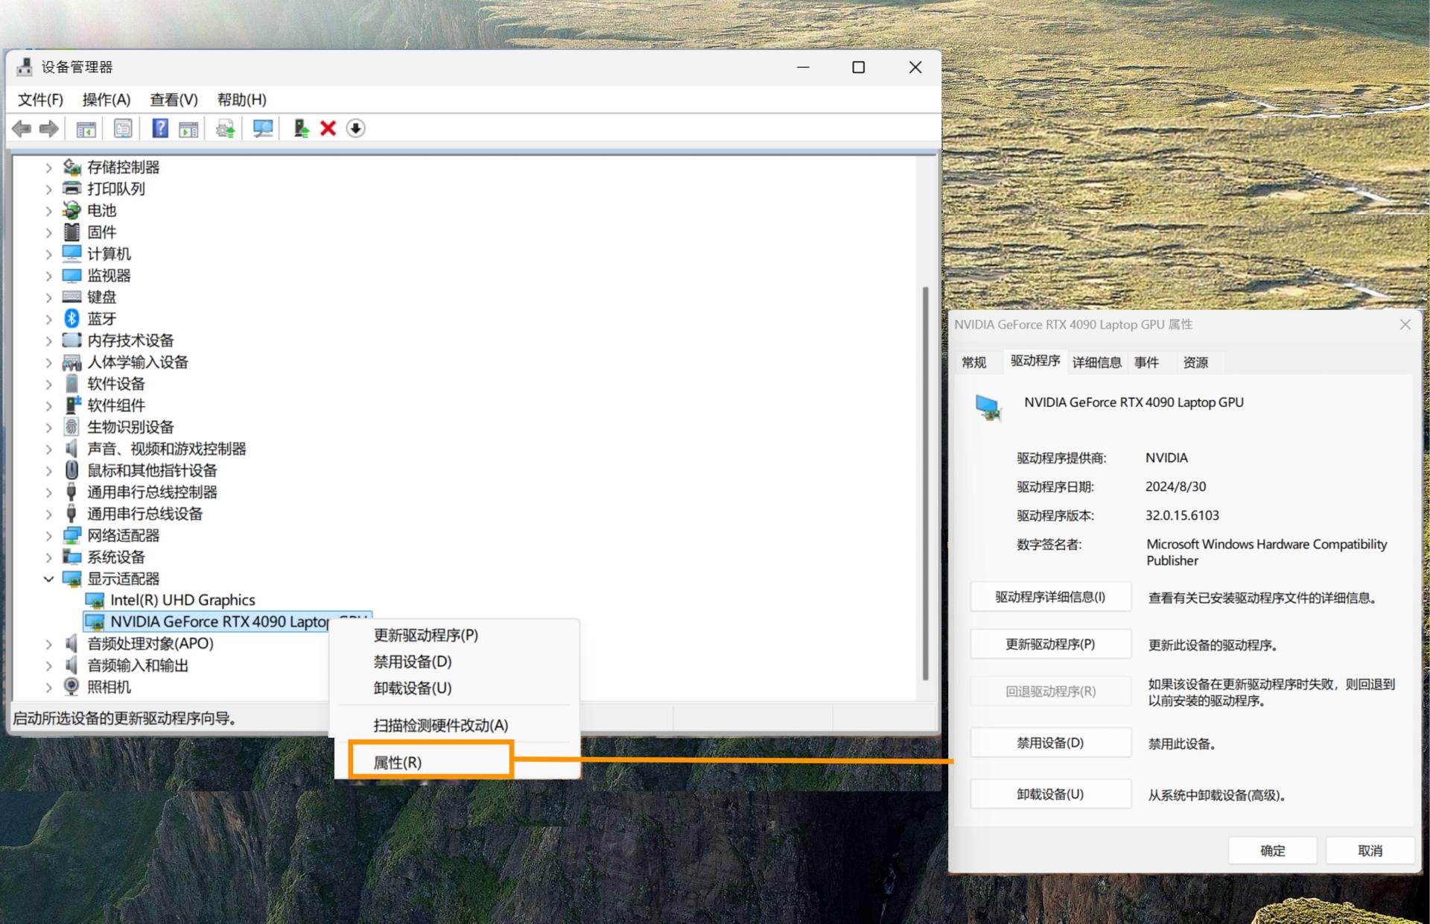Click the 驱动程序详细信息(I) button

[x=1050, y=597]
